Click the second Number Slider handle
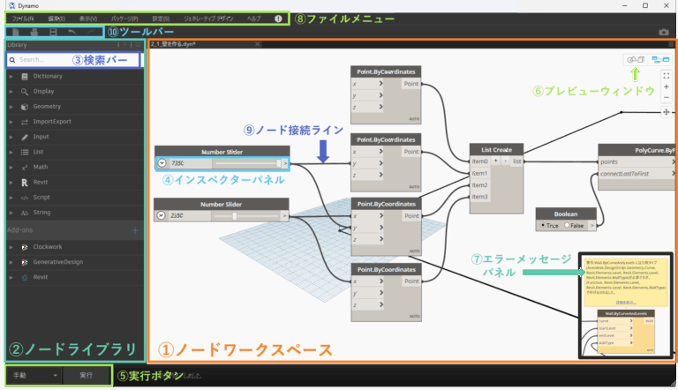 [x=235, y=216]
